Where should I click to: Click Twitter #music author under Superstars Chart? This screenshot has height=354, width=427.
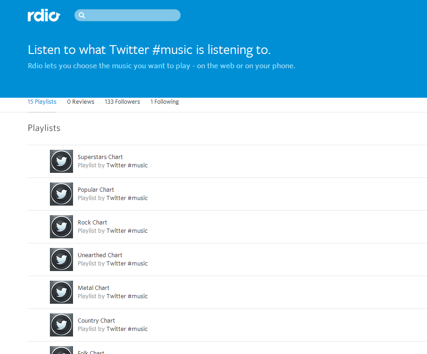(x=127, y=165)
